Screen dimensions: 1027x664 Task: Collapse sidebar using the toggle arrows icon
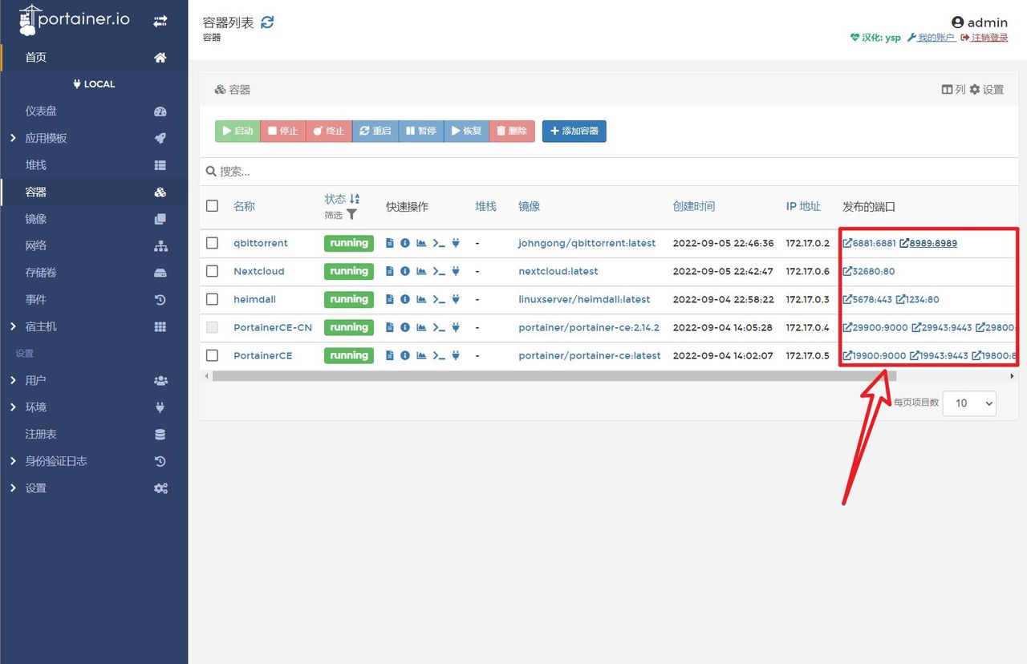coord(160,22)
